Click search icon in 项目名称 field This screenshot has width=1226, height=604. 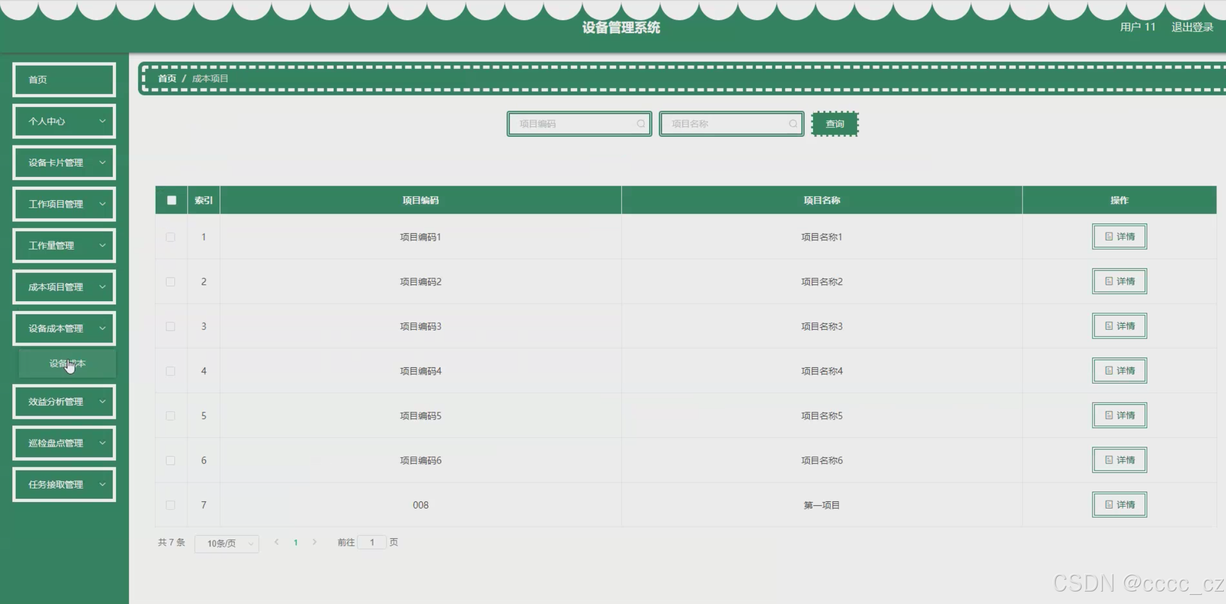click(793, 124)
